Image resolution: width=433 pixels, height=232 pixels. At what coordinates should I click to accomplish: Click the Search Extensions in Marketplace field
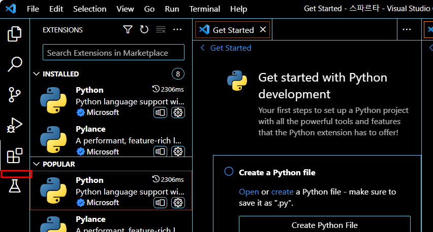click(113, 52)
